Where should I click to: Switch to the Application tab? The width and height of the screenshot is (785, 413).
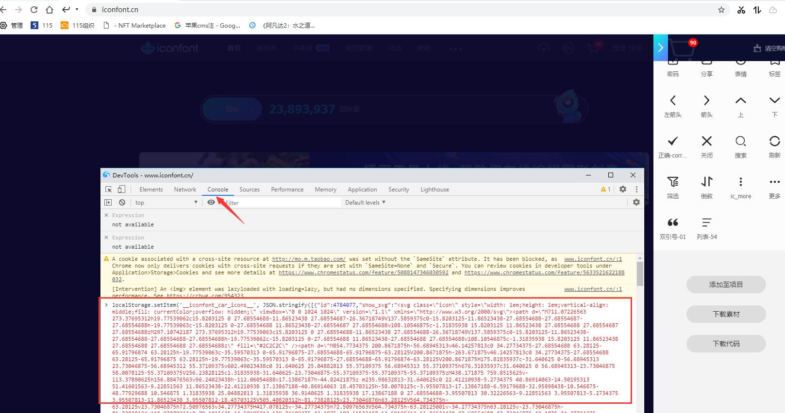[362, 190]
